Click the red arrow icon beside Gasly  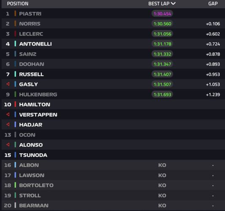(8, 84)
